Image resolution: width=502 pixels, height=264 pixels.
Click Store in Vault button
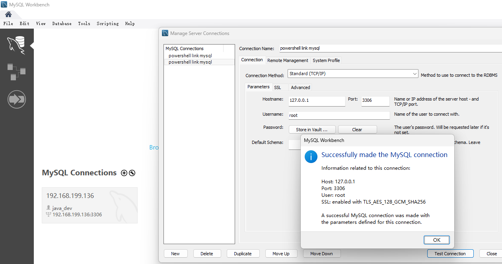311,130
